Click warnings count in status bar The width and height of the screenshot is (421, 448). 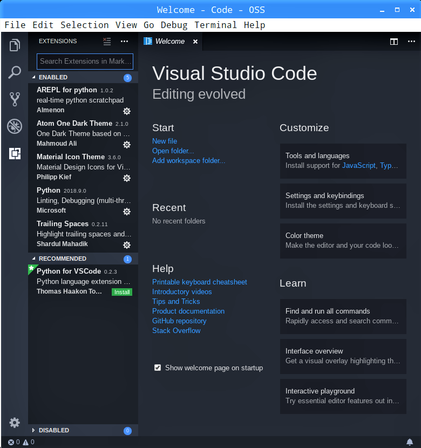coord(29,442)
